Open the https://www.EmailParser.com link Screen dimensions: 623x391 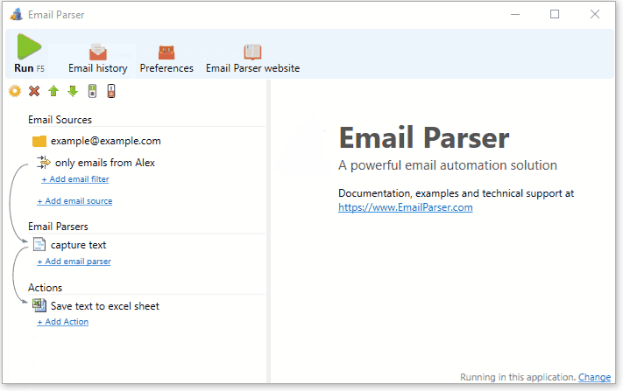[x=406, y=207]
